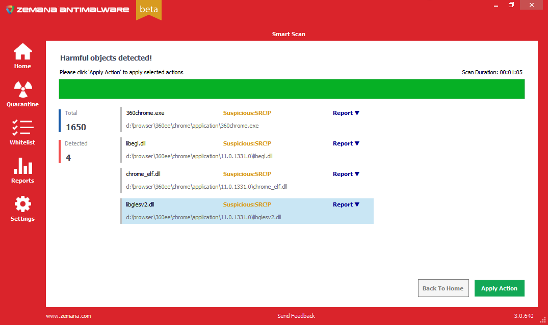Click the chrome_elf.dll file path
Viewport: 548px width, 325px height.
pos(206,187)
